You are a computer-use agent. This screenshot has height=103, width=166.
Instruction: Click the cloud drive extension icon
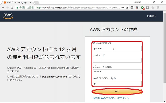tap(153, 7)
